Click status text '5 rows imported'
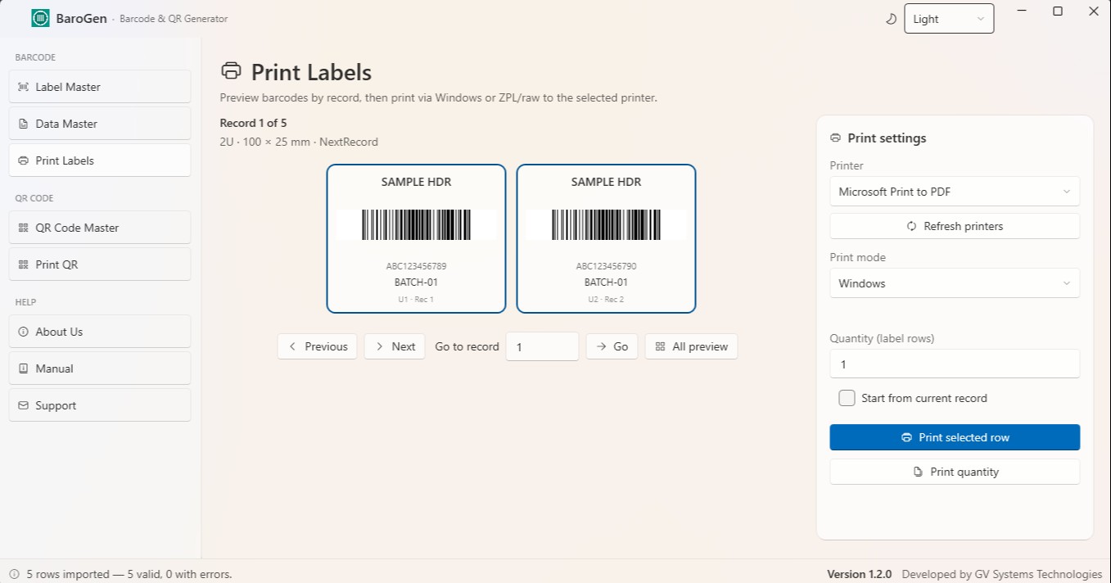This screenshot has width=1111, height=583. click(67, 574)
